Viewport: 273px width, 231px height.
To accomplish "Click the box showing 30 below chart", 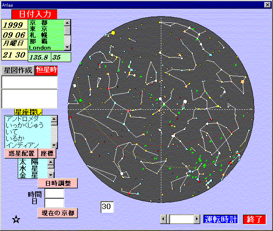I will pos(107,207).
